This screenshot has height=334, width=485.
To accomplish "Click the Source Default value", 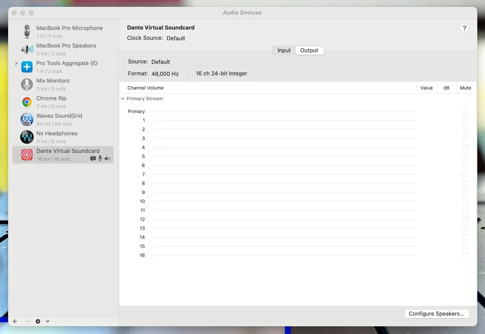I will 160,62.
